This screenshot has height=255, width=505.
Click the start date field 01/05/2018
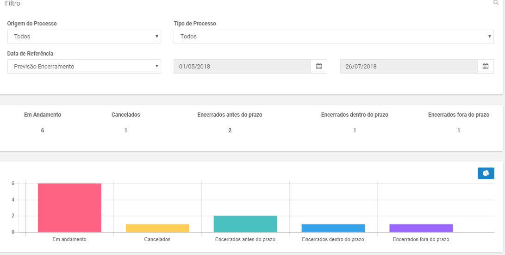coord(242,66)
